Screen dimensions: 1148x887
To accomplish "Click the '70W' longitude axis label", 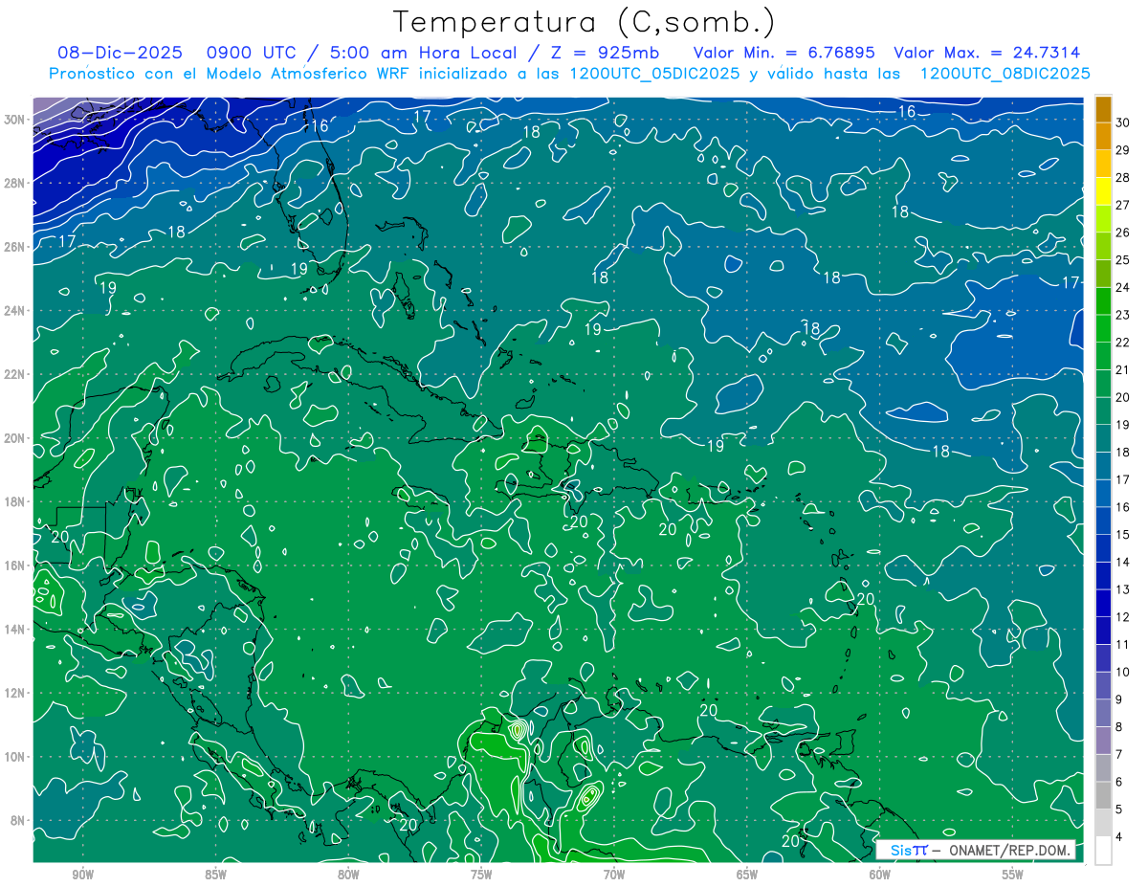I will tap(614, 875).
